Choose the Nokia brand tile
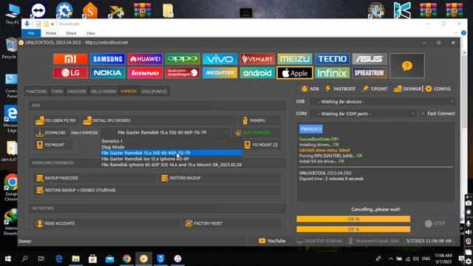Screen dimensions: 473x266 click(x=108, y=72)
